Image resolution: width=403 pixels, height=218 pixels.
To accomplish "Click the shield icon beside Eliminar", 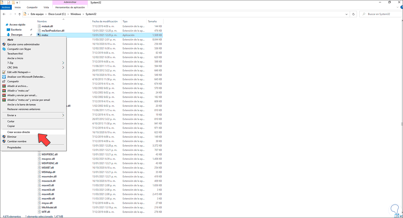I will click(x=4, y=137).
